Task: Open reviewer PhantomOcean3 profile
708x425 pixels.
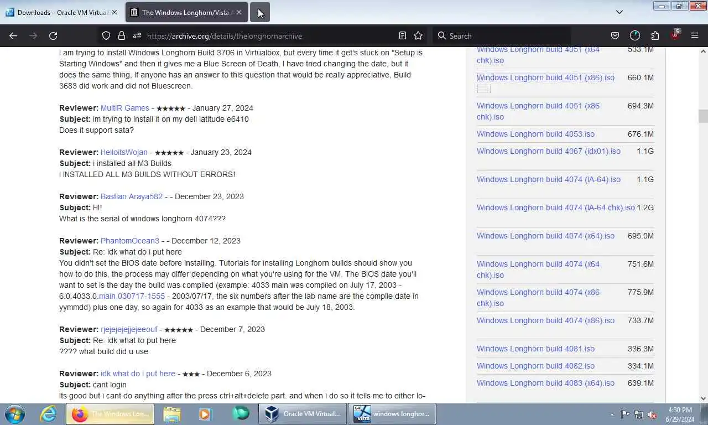Action: coord(130,241)
